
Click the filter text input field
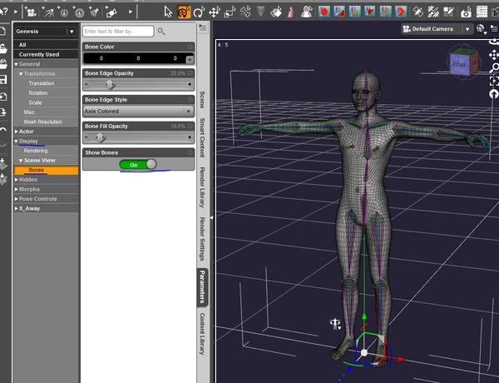coord(118,32)
